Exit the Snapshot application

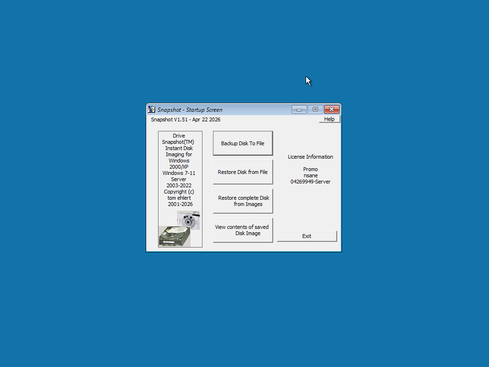(307, 236)
